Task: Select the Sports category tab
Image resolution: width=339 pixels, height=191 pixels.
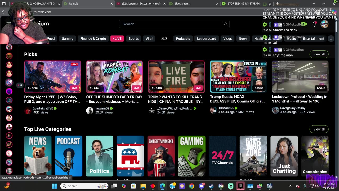Action: 133,38
